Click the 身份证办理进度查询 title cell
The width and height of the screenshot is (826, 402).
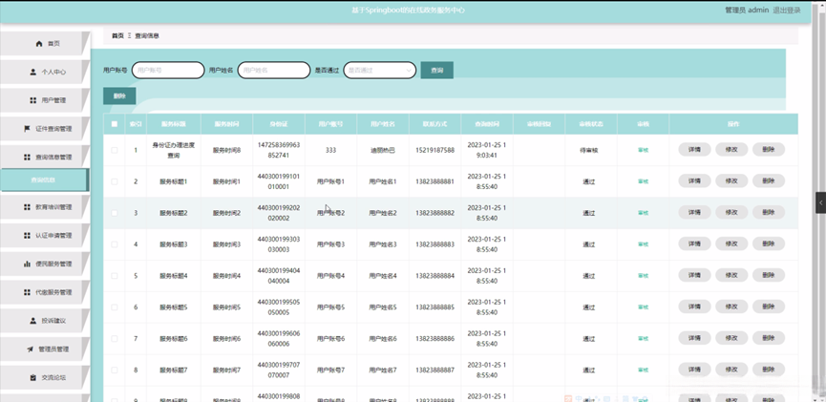(x=174, y=150)
